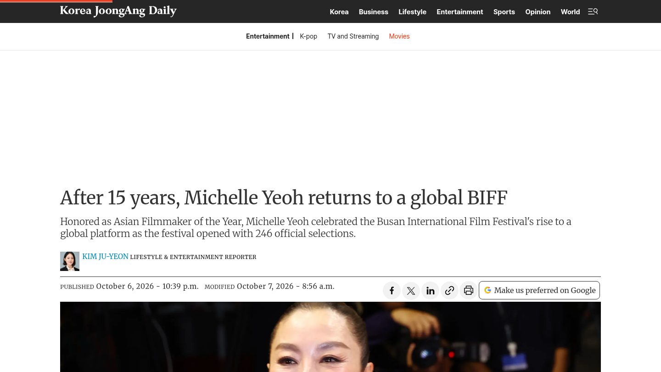Screen dimensions: 661x372
Task: Click the Korea JoongAng Daily logo
Action: [x=118, y=11]
